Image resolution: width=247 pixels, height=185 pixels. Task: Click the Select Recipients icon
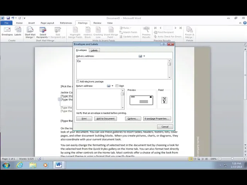click(43, 32)
